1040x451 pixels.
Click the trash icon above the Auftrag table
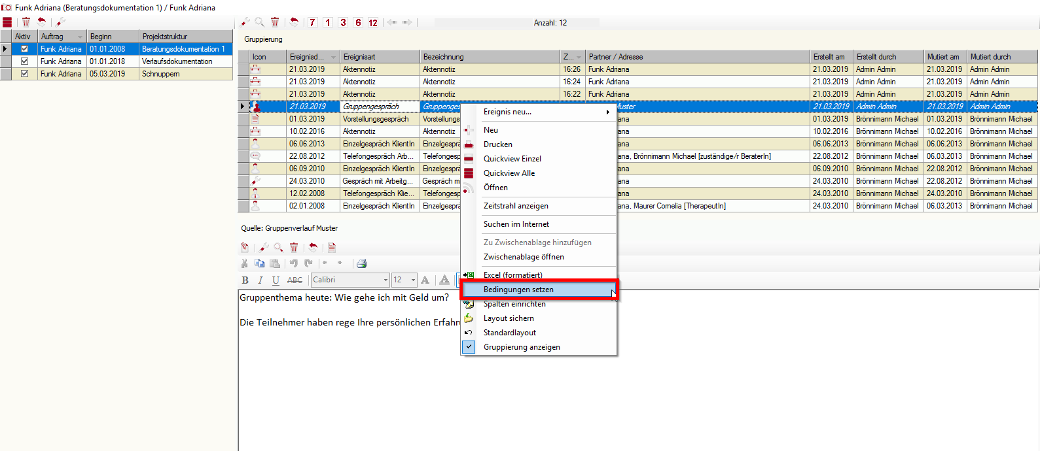coord(26,22)
